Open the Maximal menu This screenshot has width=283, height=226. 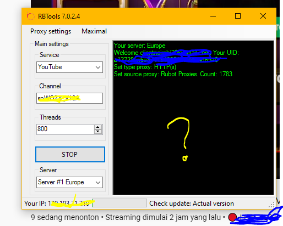click(x=94, y=31)
